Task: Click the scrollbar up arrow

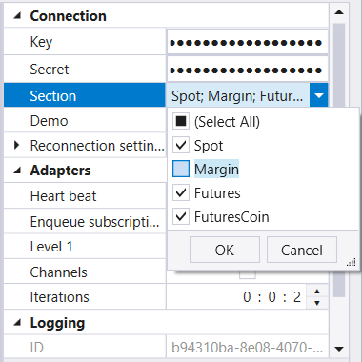Action: (x=339, y=12)
